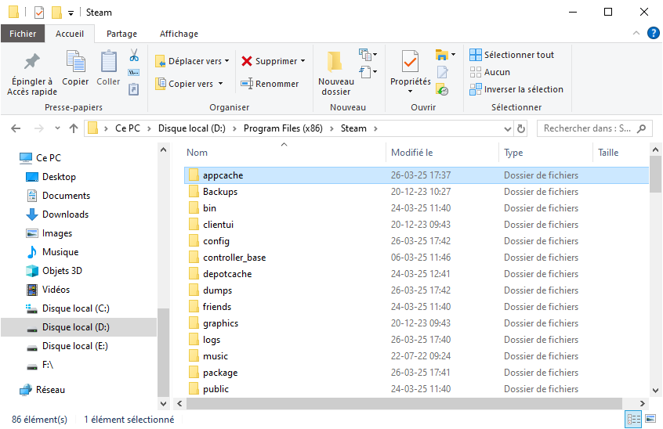
Task: Click Sélectionner tout
Action: click(512, 55)
